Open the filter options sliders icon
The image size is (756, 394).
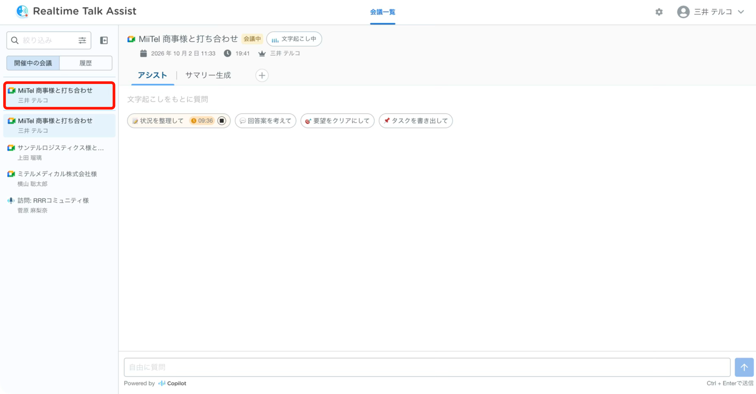[82, 41]
